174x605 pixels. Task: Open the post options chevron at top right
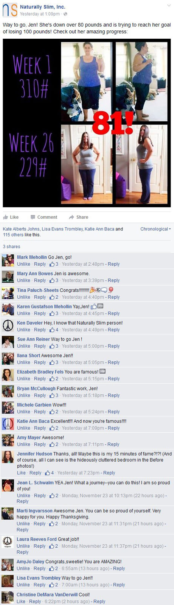click(168, 6)
